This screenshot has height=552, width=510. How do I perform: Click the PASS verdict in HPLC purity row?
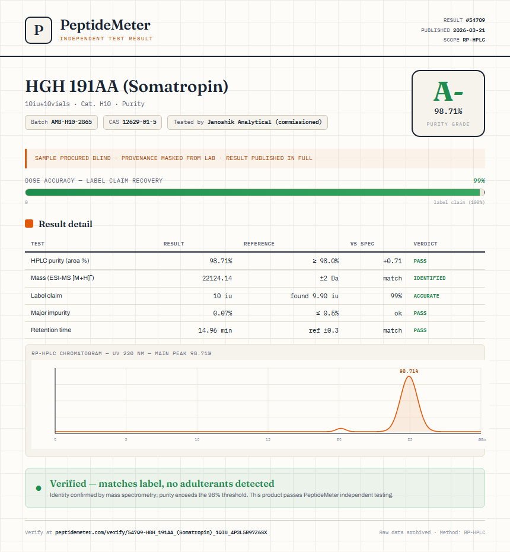[420, 261]
